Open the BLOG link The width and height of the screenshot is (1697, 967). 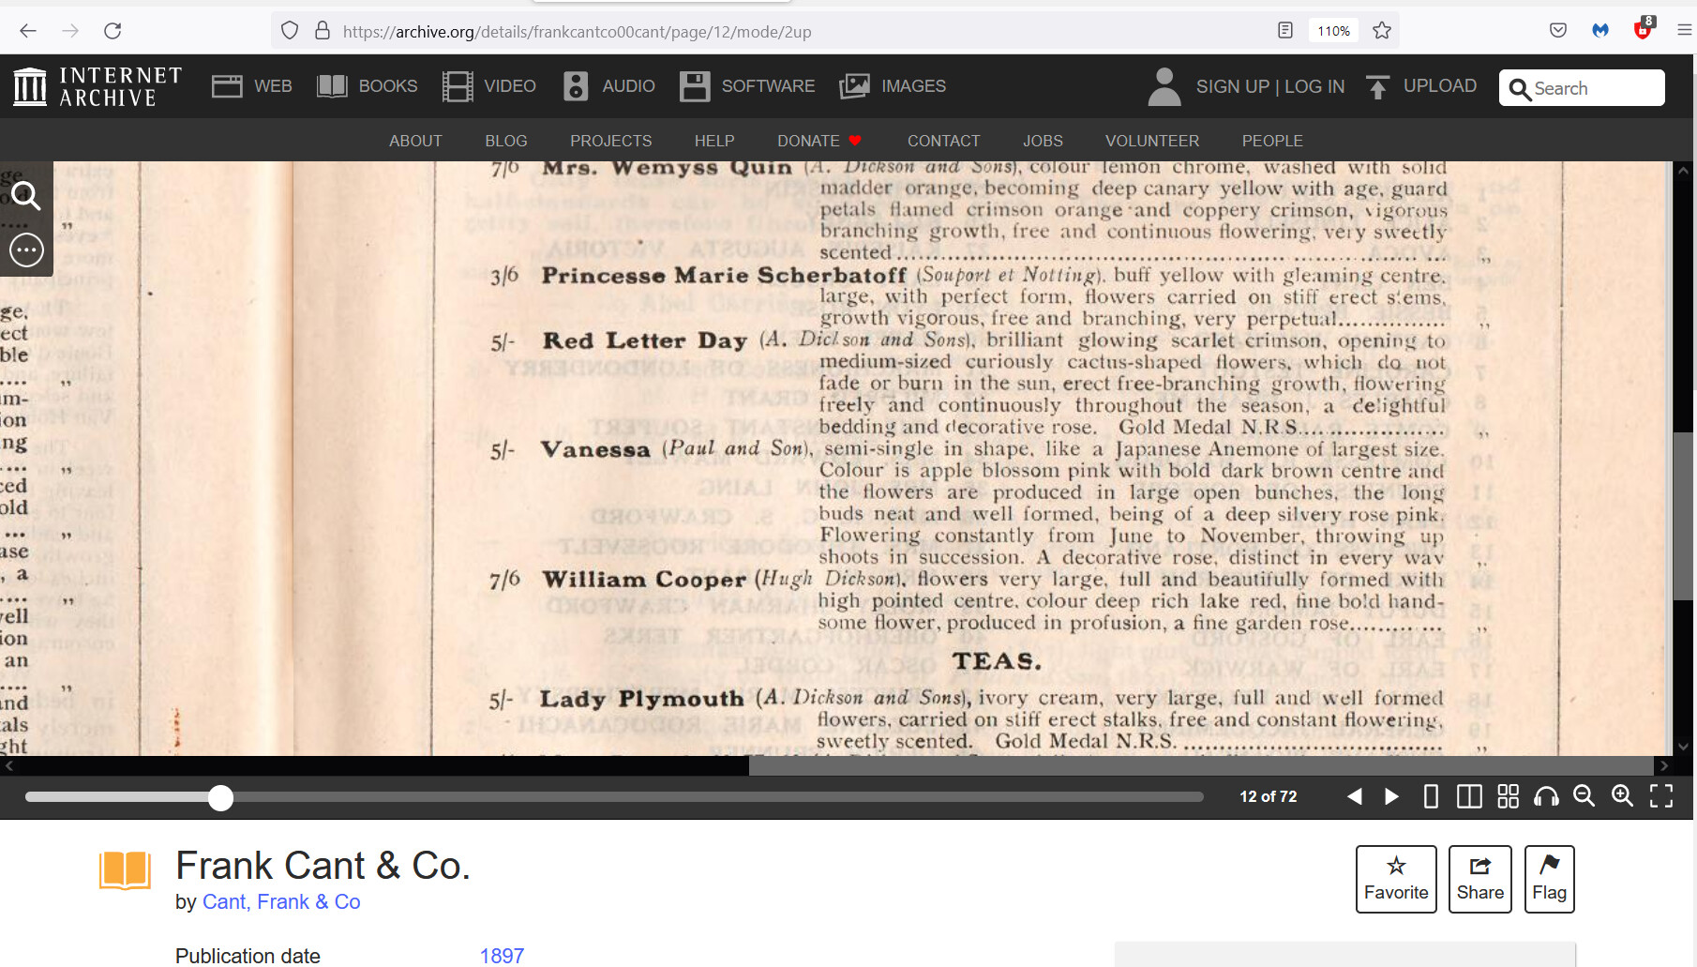click(x=506, y=141)
